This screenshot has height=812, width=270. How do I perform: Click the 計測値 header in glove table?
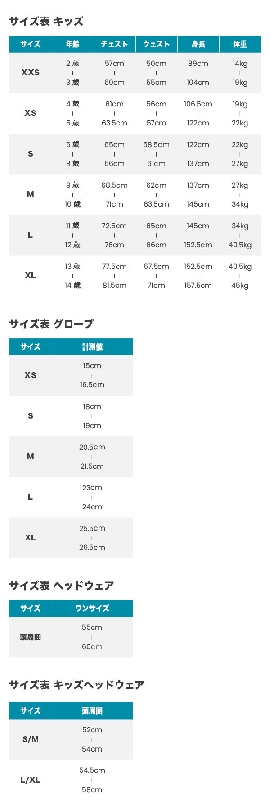92,347
